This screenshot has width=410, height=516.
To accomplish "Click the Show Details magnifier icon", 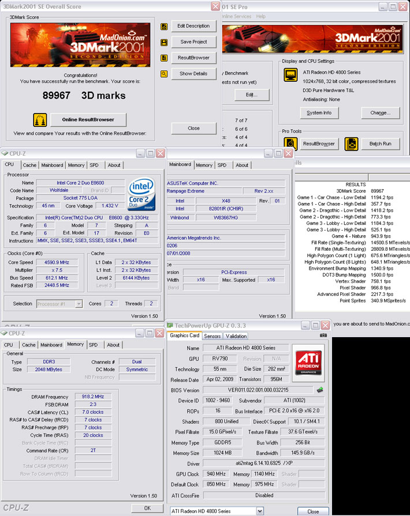I will point(164,74).
